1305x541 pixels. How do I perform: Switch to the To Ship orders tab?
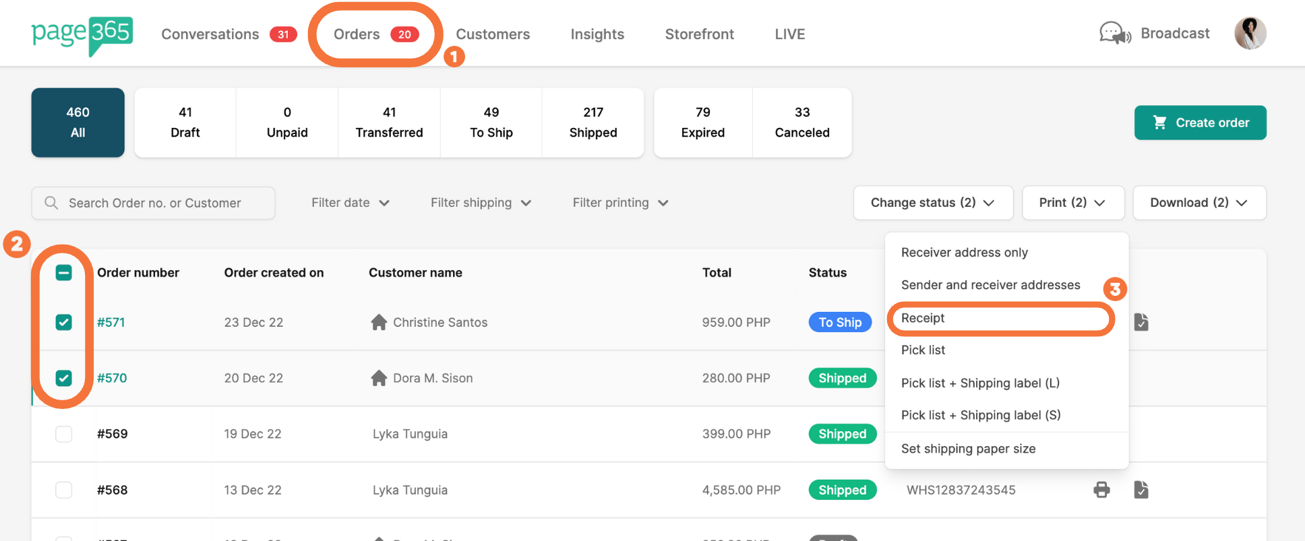click(x=491, y=123)
